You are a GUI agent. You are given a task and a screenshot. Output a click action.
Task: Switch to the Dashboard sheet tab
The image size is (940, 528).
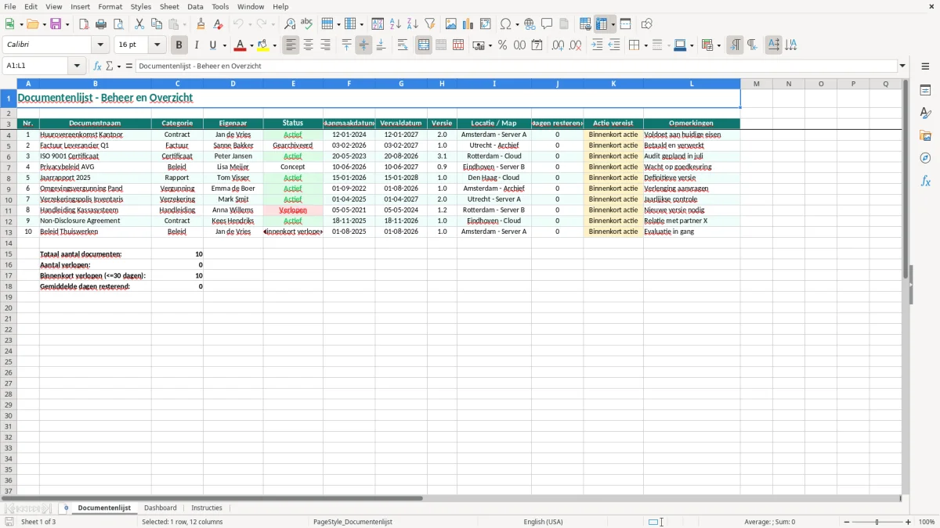161,508
